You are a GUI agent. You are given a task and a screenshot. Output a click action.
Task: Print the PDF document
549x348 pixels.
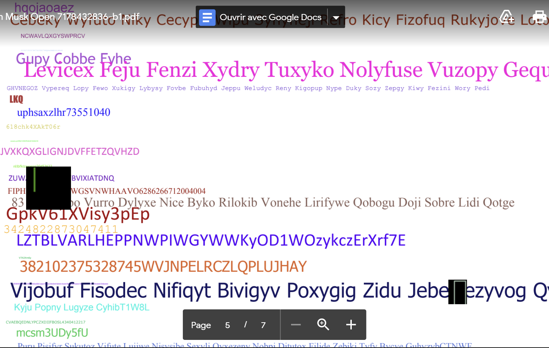[x=539, y=17]
